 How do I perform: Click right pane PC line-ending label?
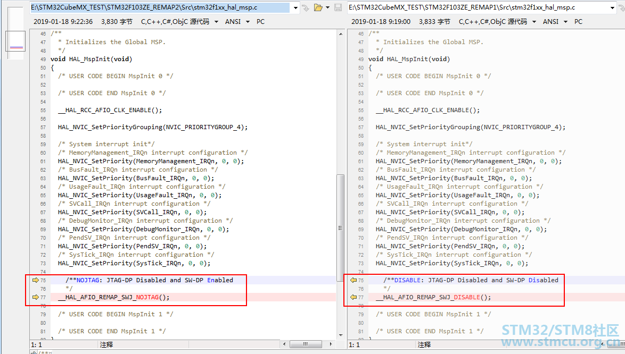coord(578,21)
